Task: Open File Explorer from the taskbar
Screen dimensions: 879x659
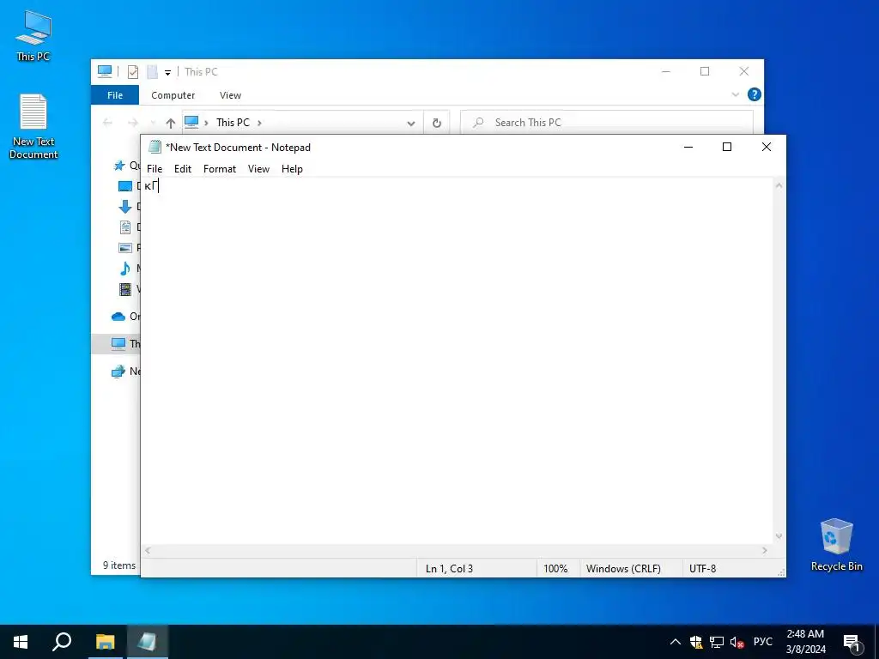Action: [x=105, y=642]
